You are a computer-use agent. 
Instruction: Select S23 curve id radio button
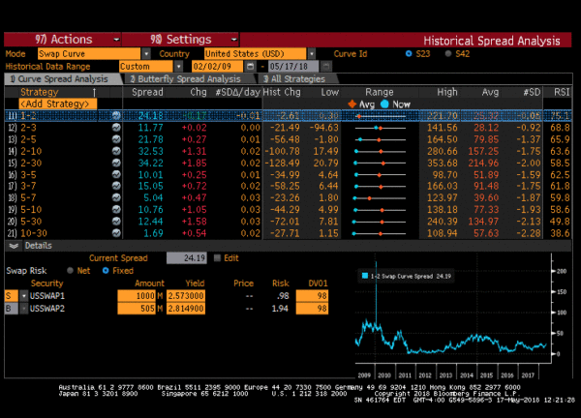click(x=409, y=53)
